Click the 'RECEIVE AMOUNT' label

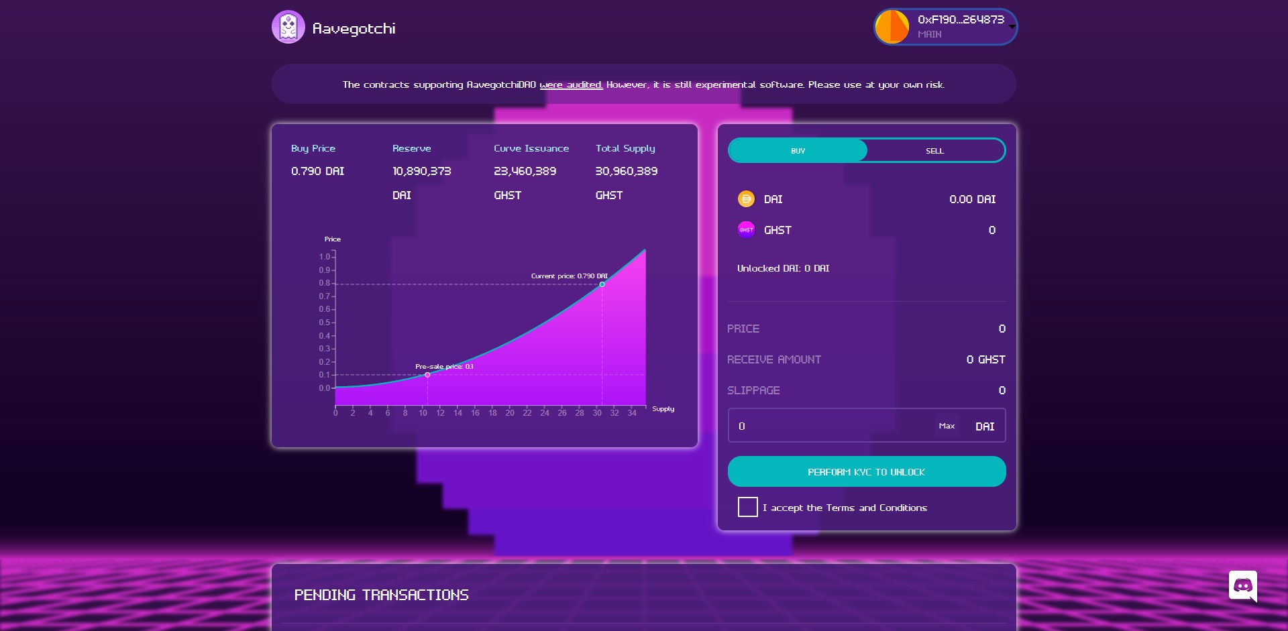click(x=774, y=359)
